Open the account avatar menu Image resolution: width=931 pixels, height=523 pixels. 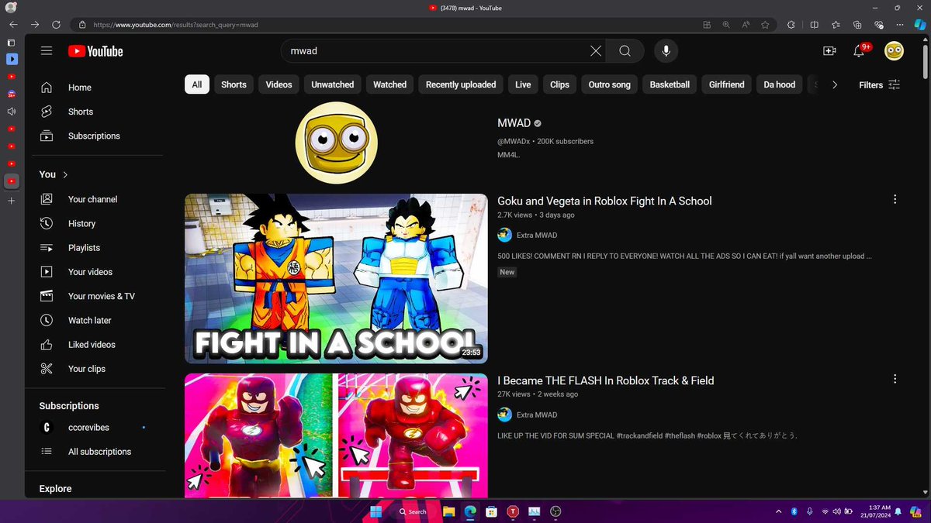coord(894,51)
